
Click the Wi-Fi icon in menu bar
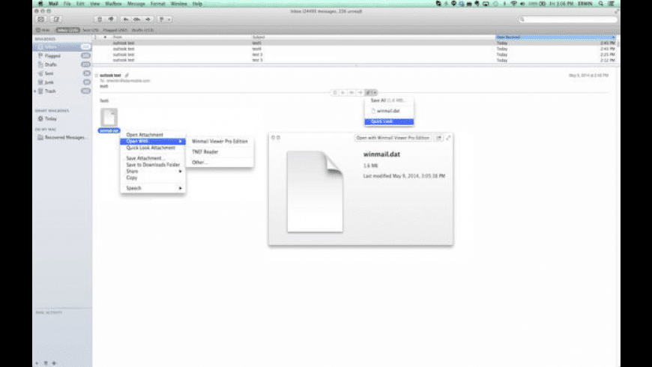click(x=514, y=4)
